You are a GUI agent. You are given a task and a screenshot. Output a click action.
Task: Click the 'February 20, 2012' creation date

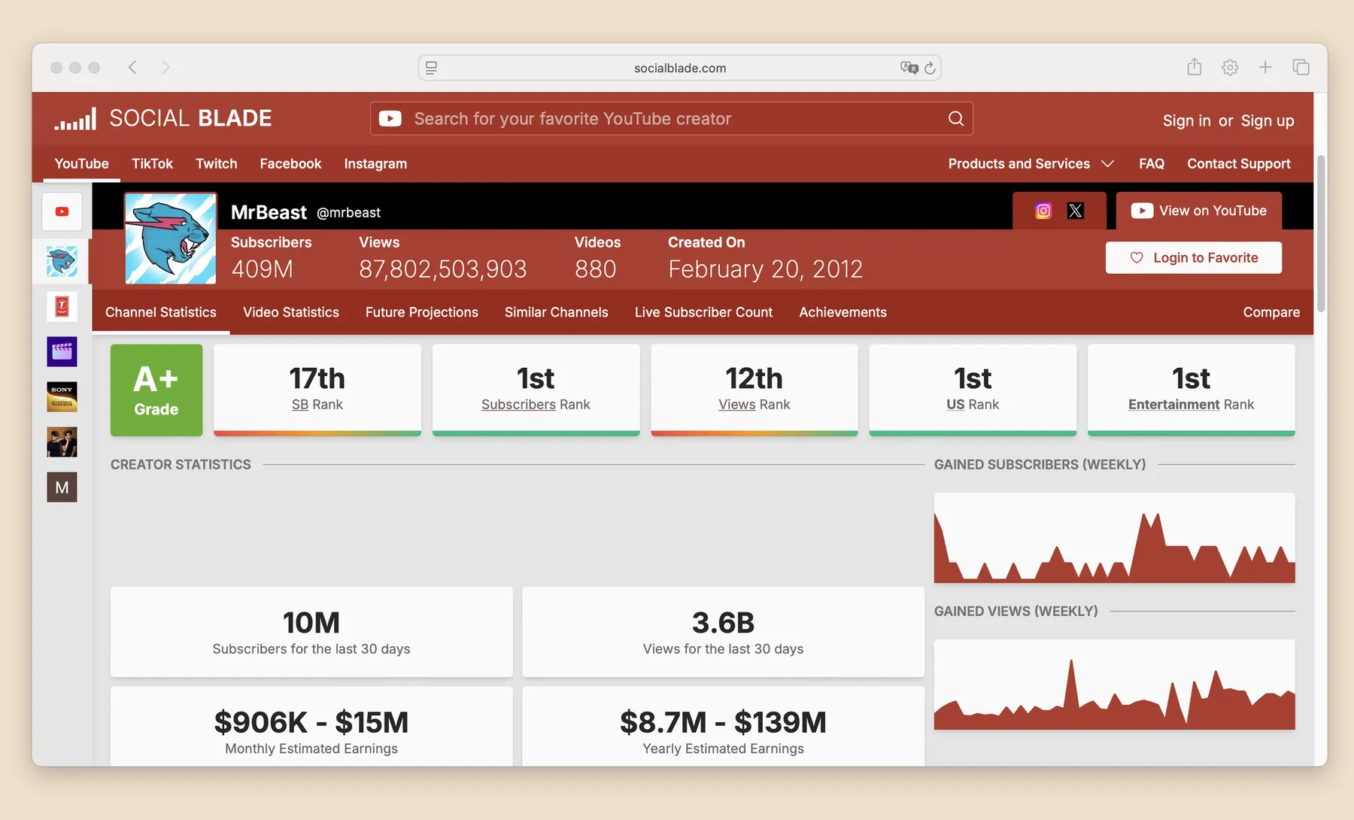[x=766, y=269]
